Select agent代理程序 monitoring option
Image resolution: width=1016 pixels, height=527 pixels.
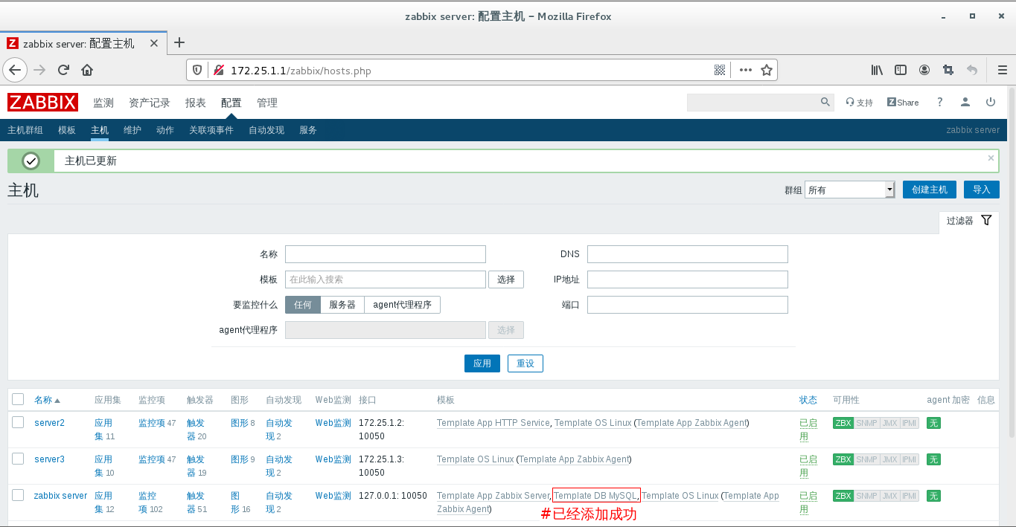coord(403,305)
